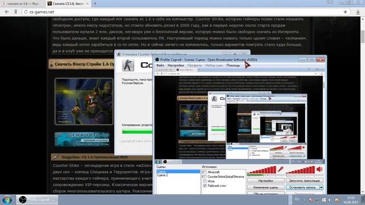Open the Файл menu in OBS

pyautogui.click(x=160, y=65)
